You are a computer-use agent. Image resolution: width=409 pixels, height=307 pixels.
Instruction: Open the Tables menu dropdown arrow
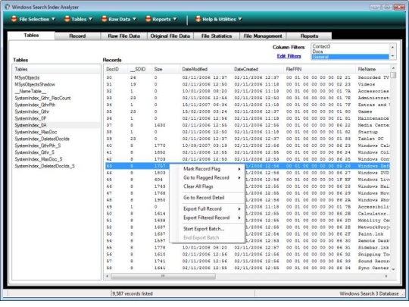pyautogui.click(x=91, y=19)
